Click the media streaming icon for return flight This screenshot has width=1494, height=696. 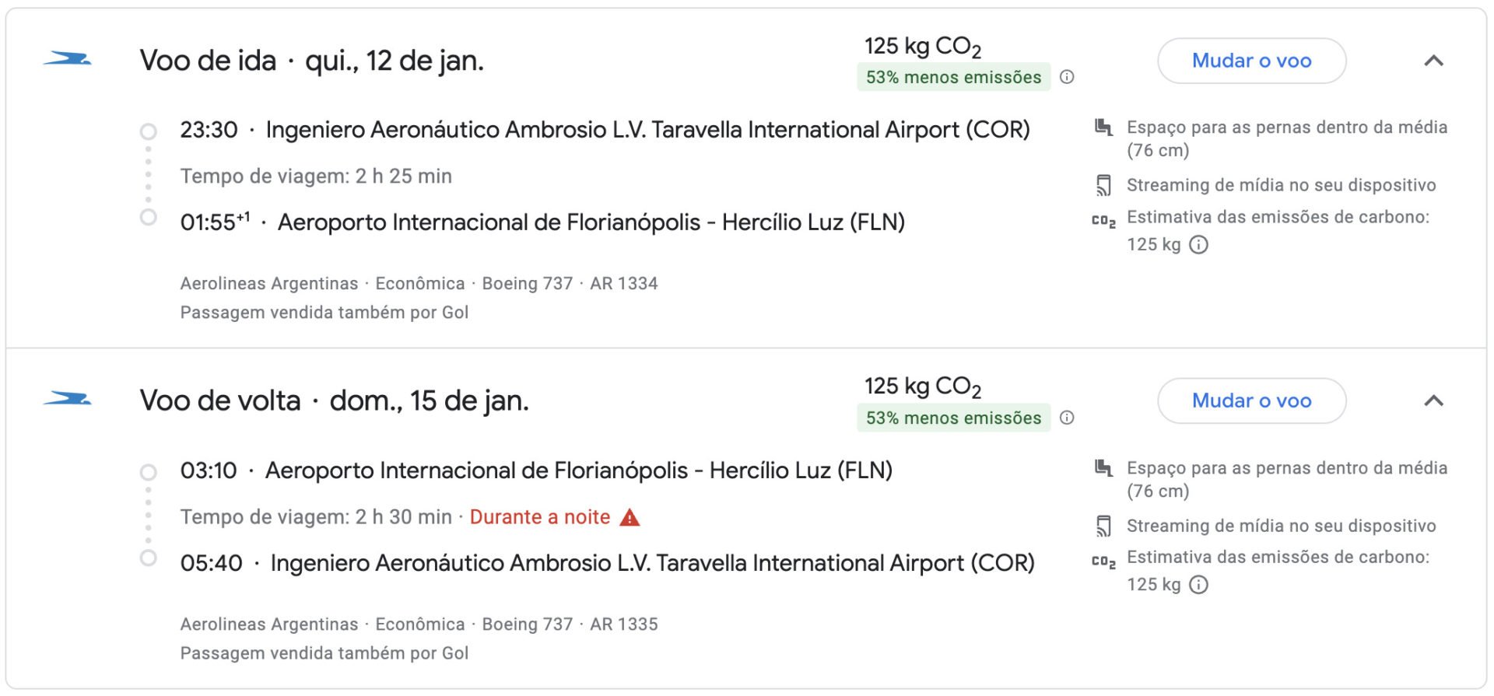[1103, 526]
